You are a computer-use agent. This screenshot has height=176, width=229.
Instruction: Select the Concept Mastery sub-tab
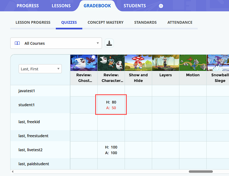coord(105,22)
